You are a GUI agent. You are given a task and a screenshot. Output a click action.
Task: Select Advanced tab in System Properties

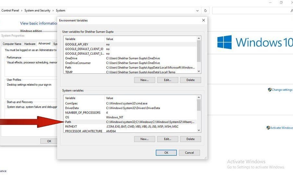coord(44,43)
